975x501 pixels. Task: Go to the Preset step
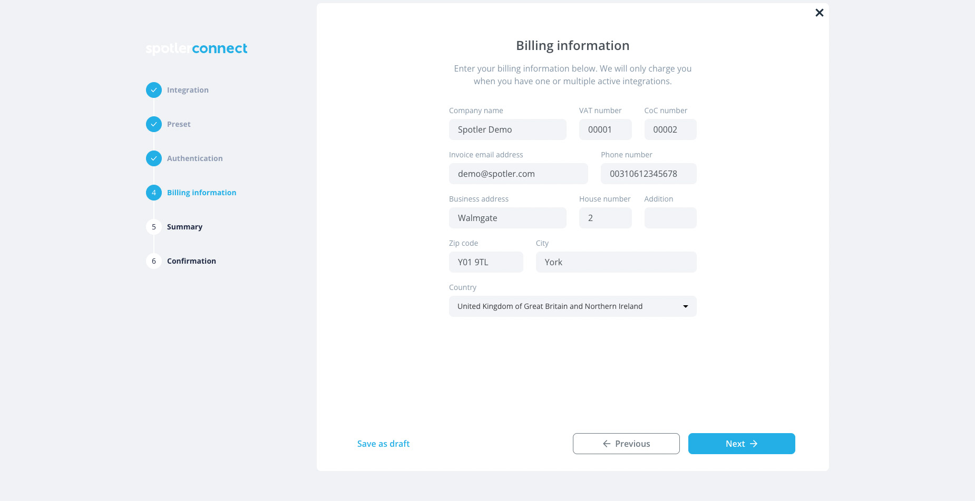point(179,124)
